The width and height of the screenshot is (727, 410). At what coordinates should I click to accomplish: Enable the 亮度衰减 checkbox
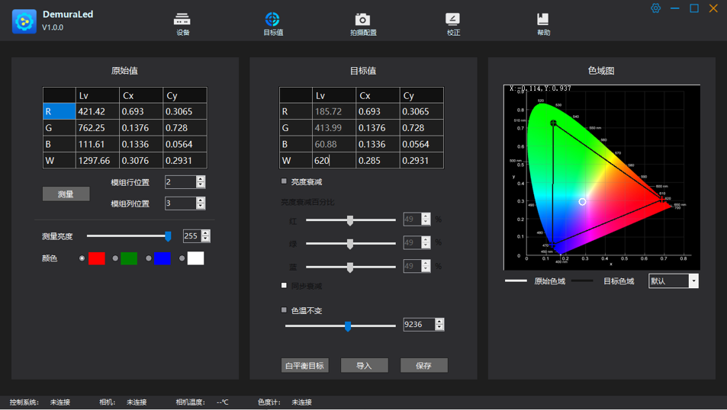(x=285, y=181)
